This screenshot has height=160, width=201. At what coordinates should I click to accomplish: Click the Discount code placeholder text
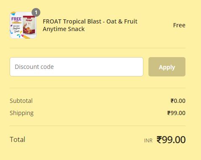click(34, 67)
